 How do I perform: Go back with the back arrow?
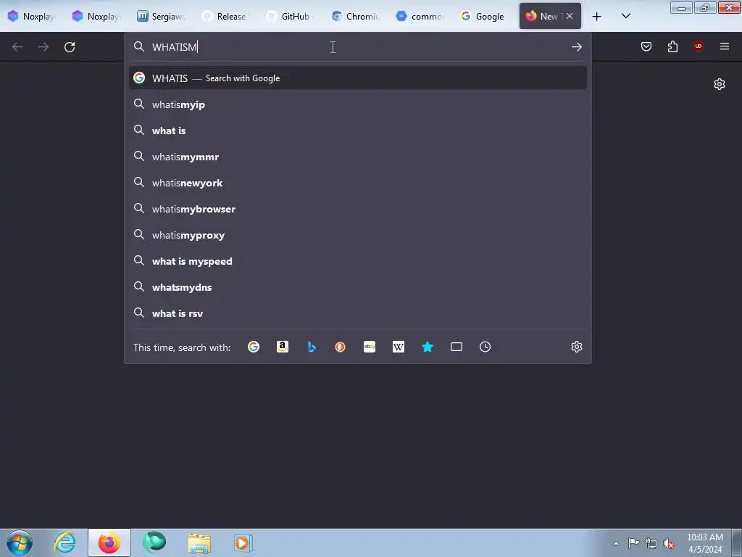point(17,47)
